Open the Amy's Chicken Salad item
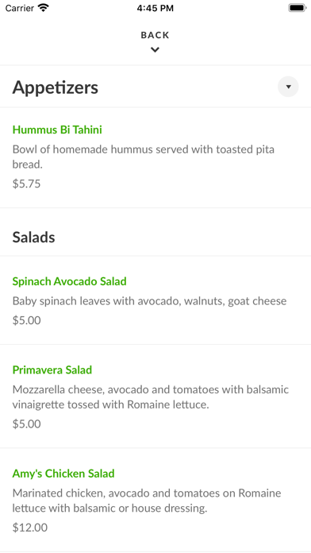The height and width of the screenshot is (553, 311). pyautogui.click(x=63, y=474)
